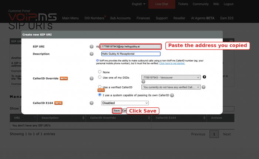Select 'I use a system capable' radio

pyautogui.click(x=100, y=95)
